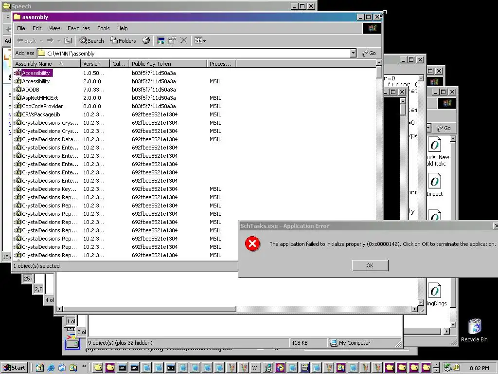Click version 8.0.0.0 in CppCodeProvider row
This screenshot has height=374, width=498.
point(92,106)
